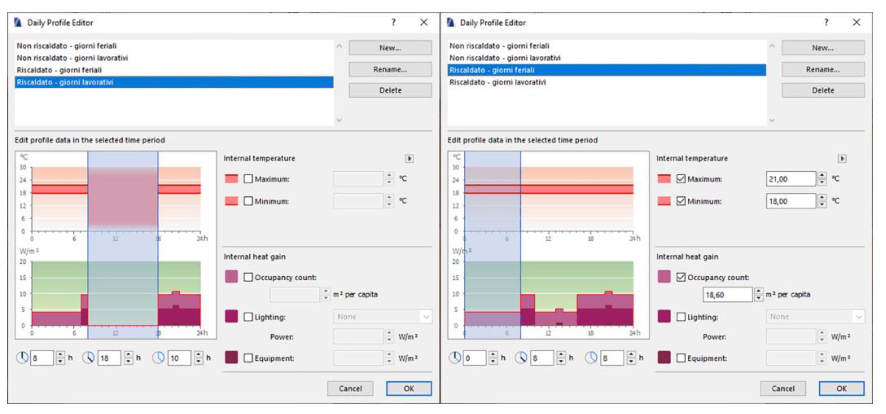The height and width of the screenshot is (414, 886).
Task: Click the Archicad logo icon of left dialog
Action: [x=18, y=23]
